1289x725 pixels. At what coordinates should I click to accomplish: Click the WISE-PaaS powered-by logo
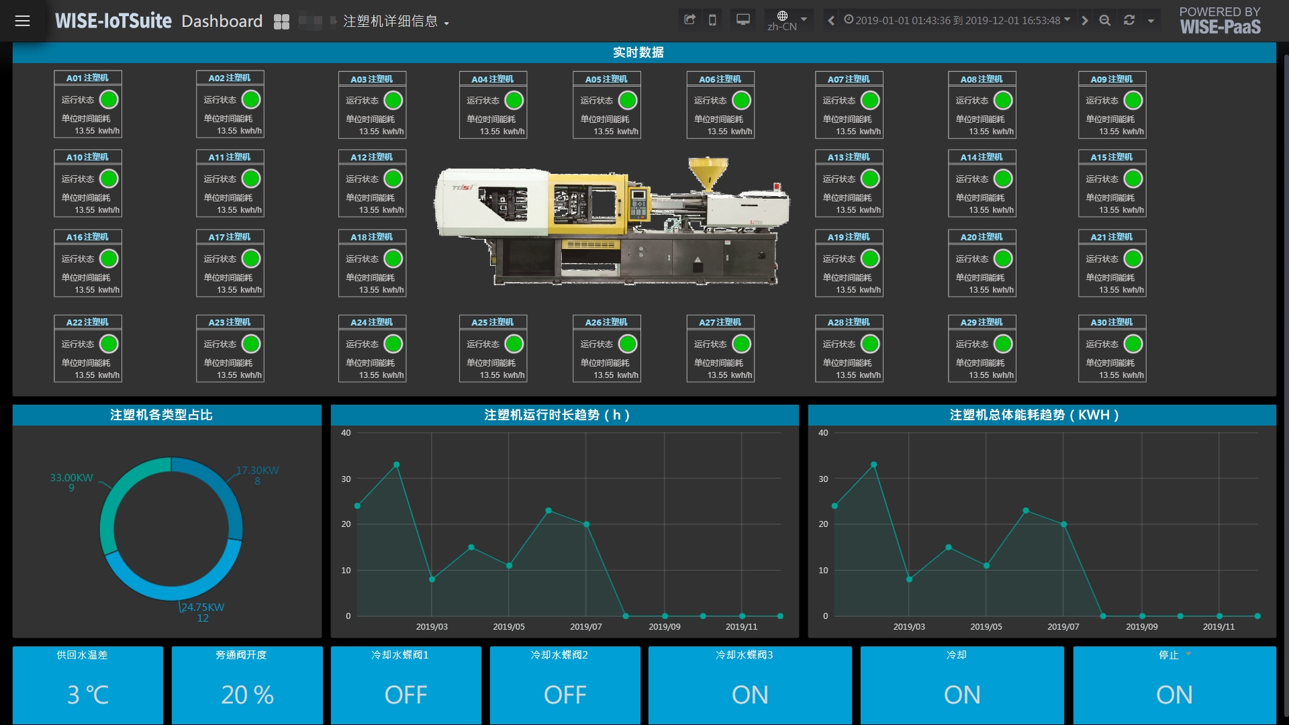[x=1220, y=21]
